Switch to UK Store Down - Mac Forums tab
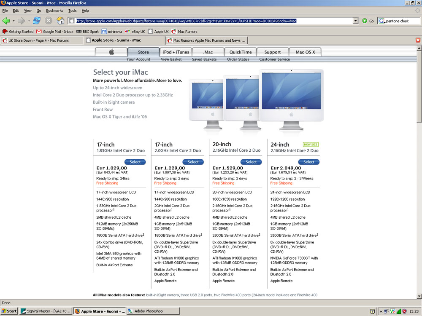 [x=42, y=40]
